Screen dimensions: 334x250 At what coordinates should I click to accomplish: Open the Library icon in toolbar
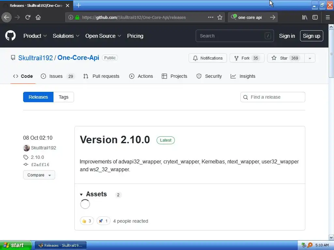tap(305, 18)
